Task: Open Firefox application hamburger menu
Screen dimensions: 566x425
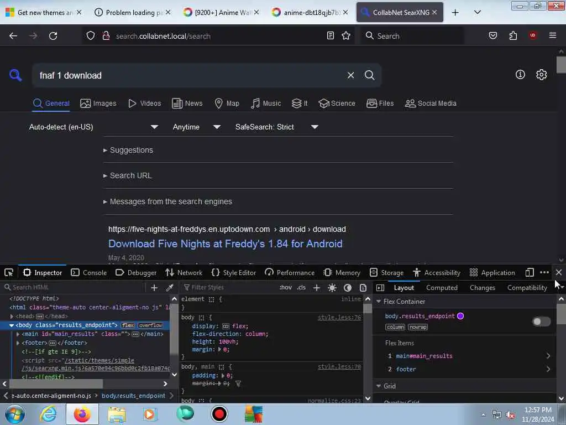Action: [x=553, y=35]
